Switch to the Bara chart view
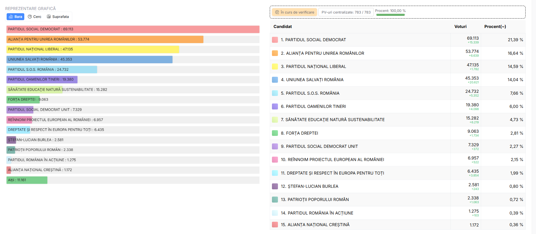Screen dimensions: 536x234 coord(15,17)
